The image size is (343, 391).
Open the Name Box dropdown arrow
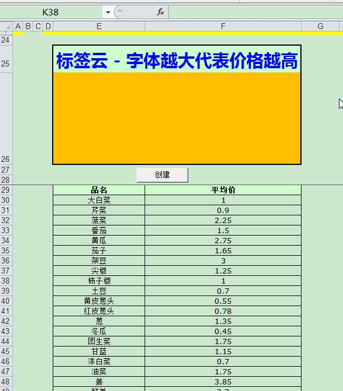click(108, 12)
